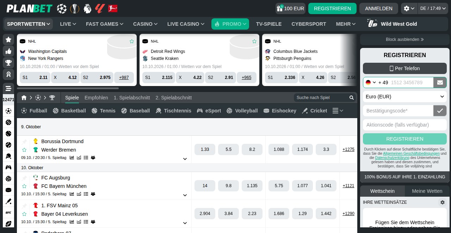Open favorites star in left sidebar
The height and width of the screenshot is (233, 451).
[8, 39]
